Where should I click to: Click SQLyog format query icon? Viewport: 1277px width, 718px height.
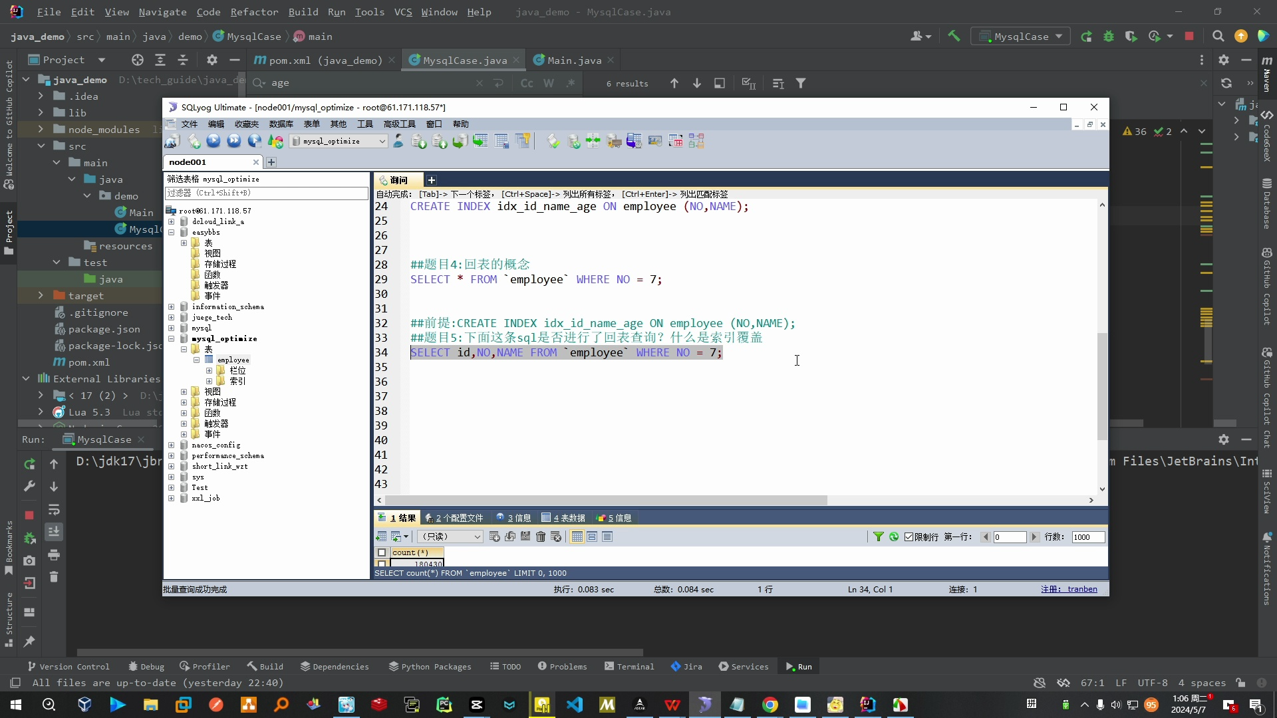(x=553, y=141)
